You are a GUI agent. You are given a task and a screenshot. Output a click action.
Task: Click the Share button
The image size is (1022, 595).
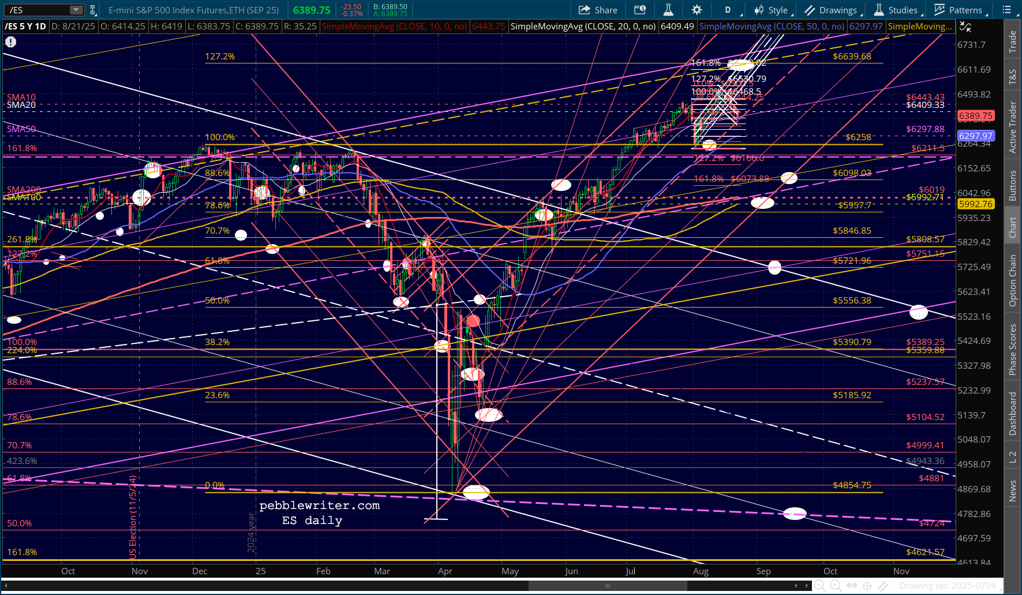click(x=598, y=10)
